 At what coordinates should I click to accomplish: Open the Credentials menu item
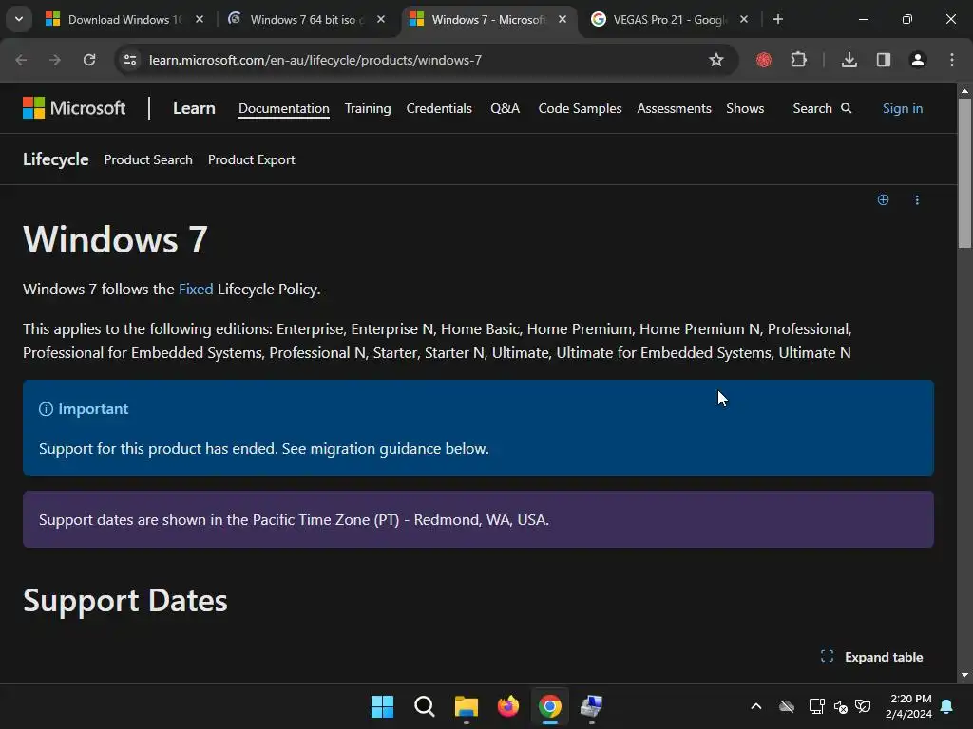[x=439, y=108]
